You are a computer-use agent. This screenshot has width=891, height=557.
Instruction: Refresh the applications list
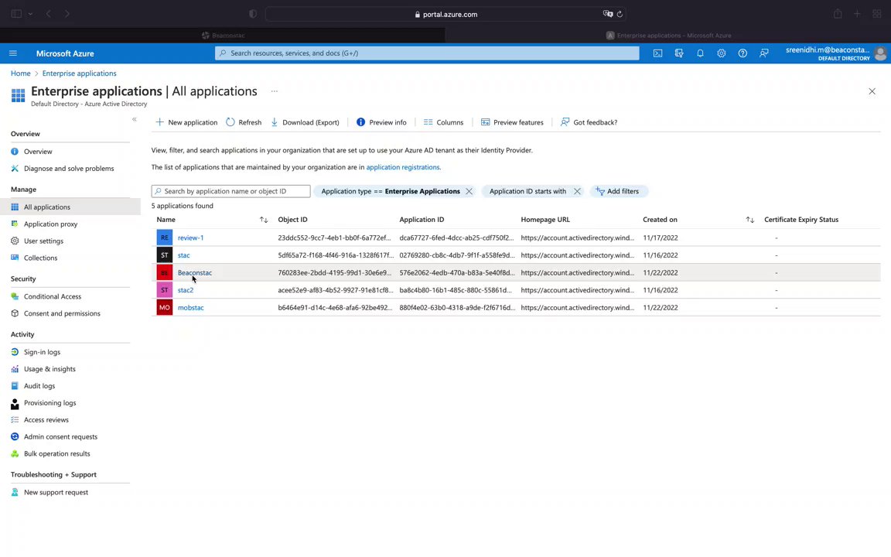coord(244,122)
